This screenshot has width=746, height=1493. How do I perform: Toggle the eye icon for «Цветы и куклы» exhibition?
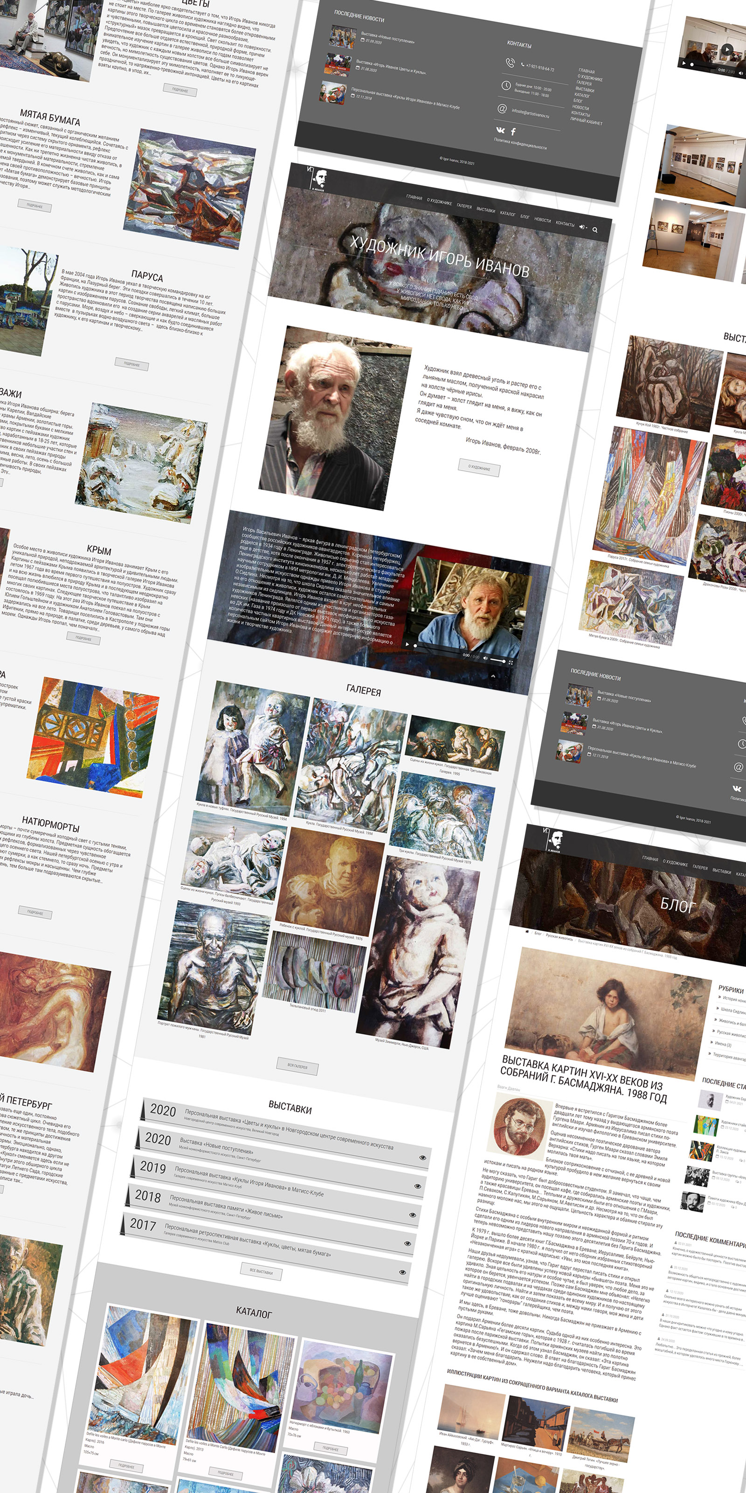423,1158
